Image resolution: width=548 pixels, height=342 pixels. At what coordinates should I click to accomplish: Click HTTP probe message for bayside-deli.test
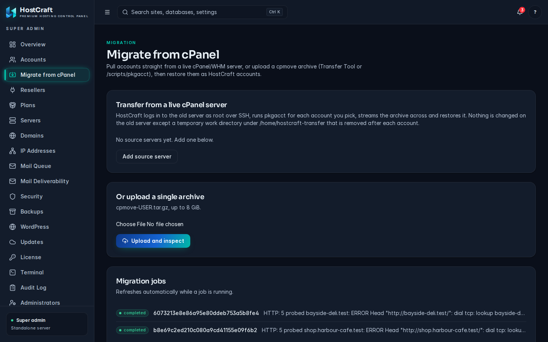pyautogui.click(x=395, y=313)
